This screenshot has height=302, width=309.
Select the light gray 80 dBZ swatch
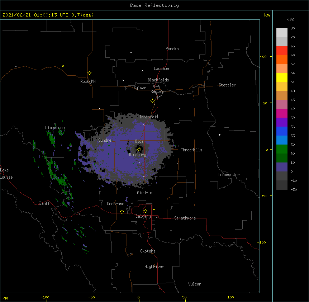point(282,32)
